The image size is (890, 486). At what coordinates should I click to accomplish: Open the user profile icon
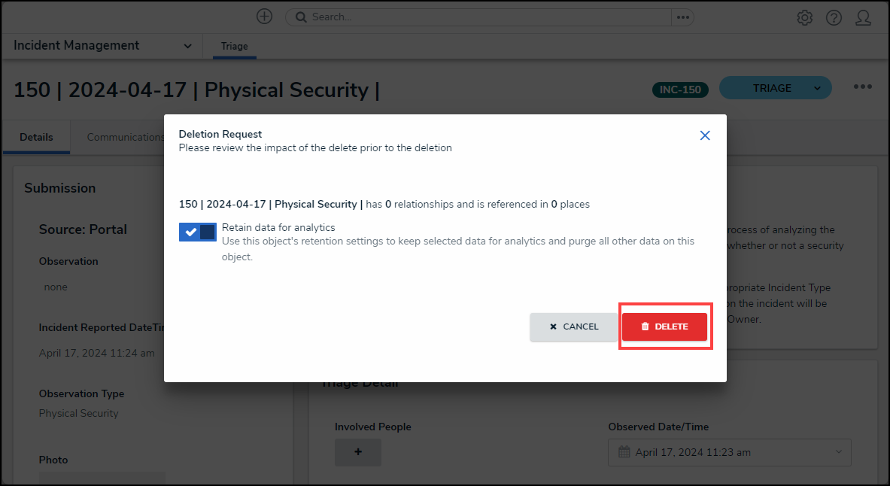pyautogui.click(x=863, y=17)
